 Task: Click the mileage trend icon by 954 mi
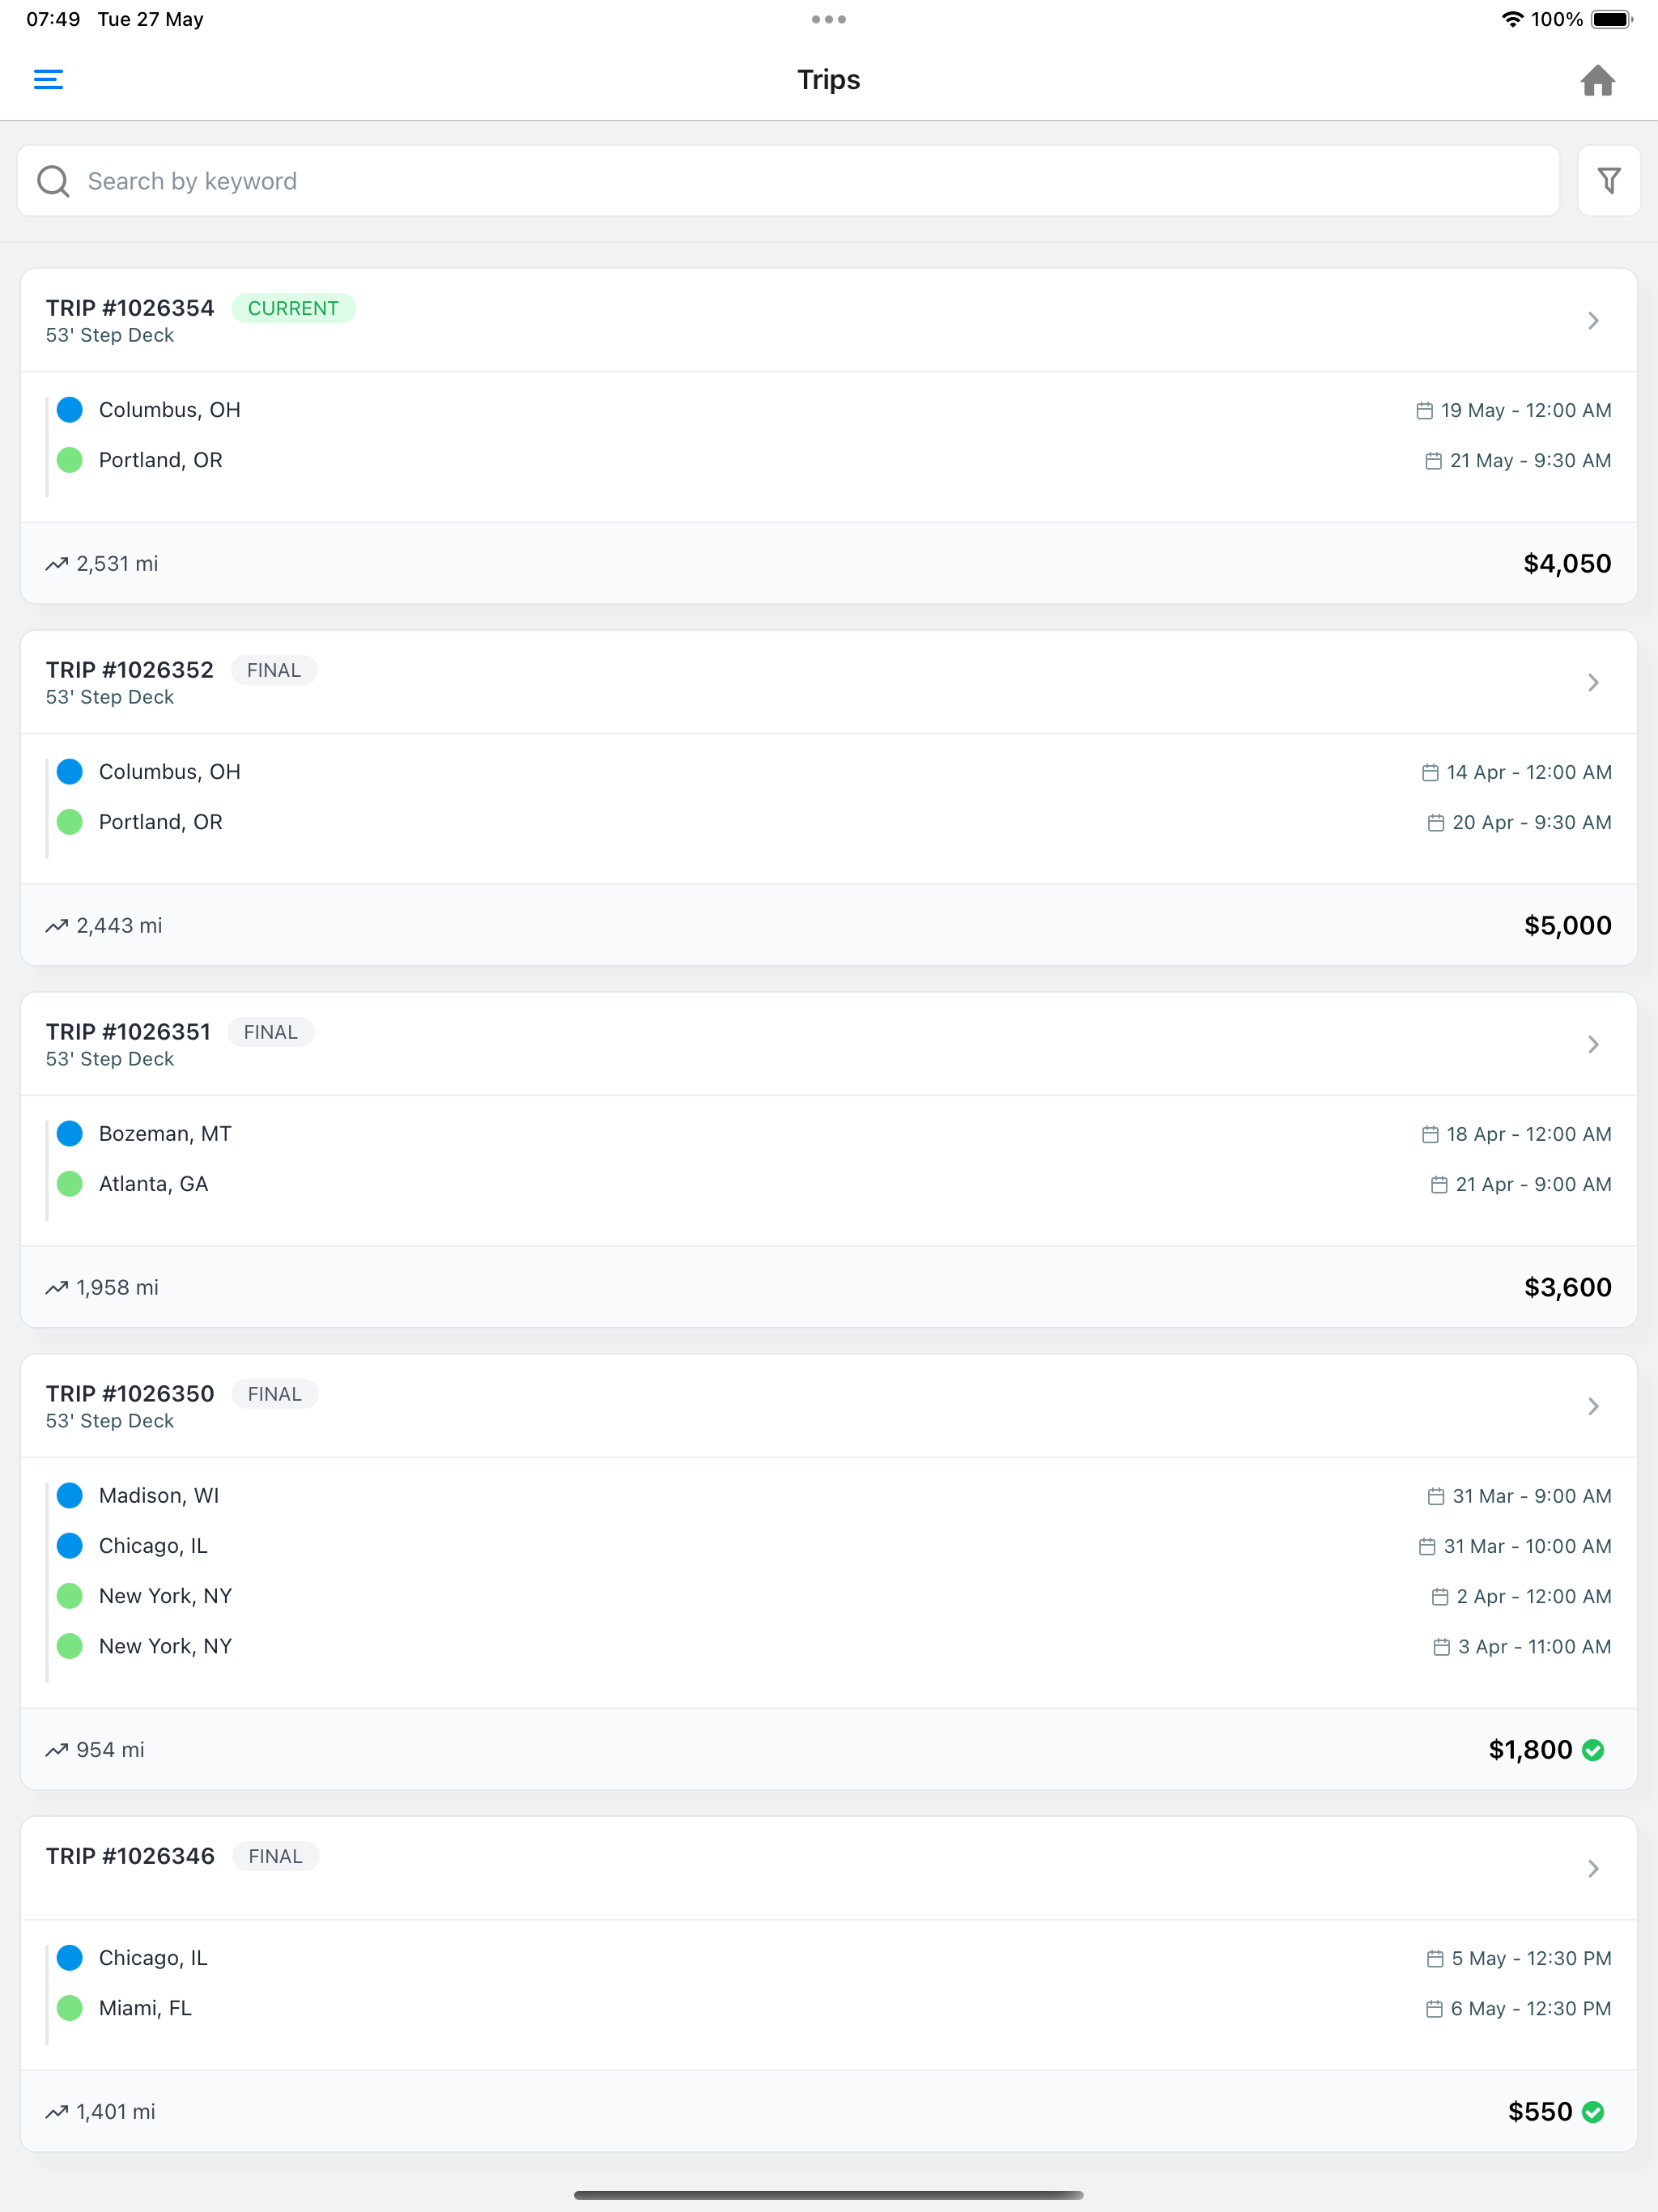pyautogui.click(x=57, y=1750)
